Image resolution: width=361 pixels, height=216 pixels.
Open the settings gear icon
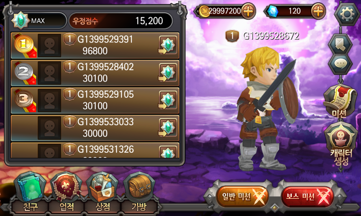[347, 14]
